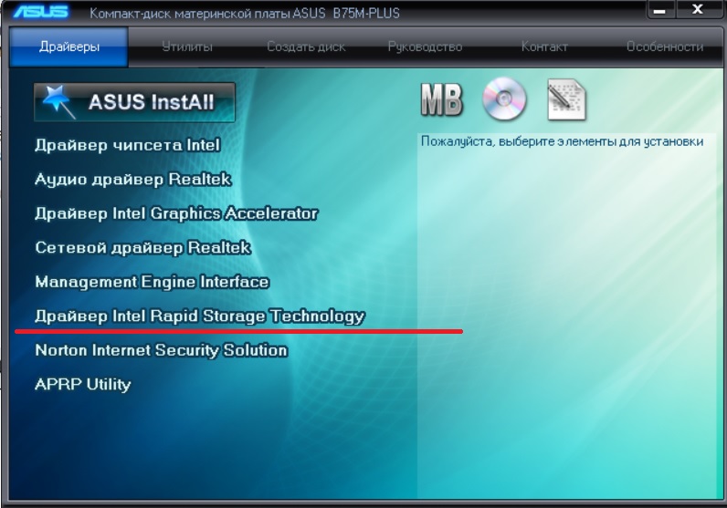Launch ASUS InstAll wizard button

(x=134, y=102)
